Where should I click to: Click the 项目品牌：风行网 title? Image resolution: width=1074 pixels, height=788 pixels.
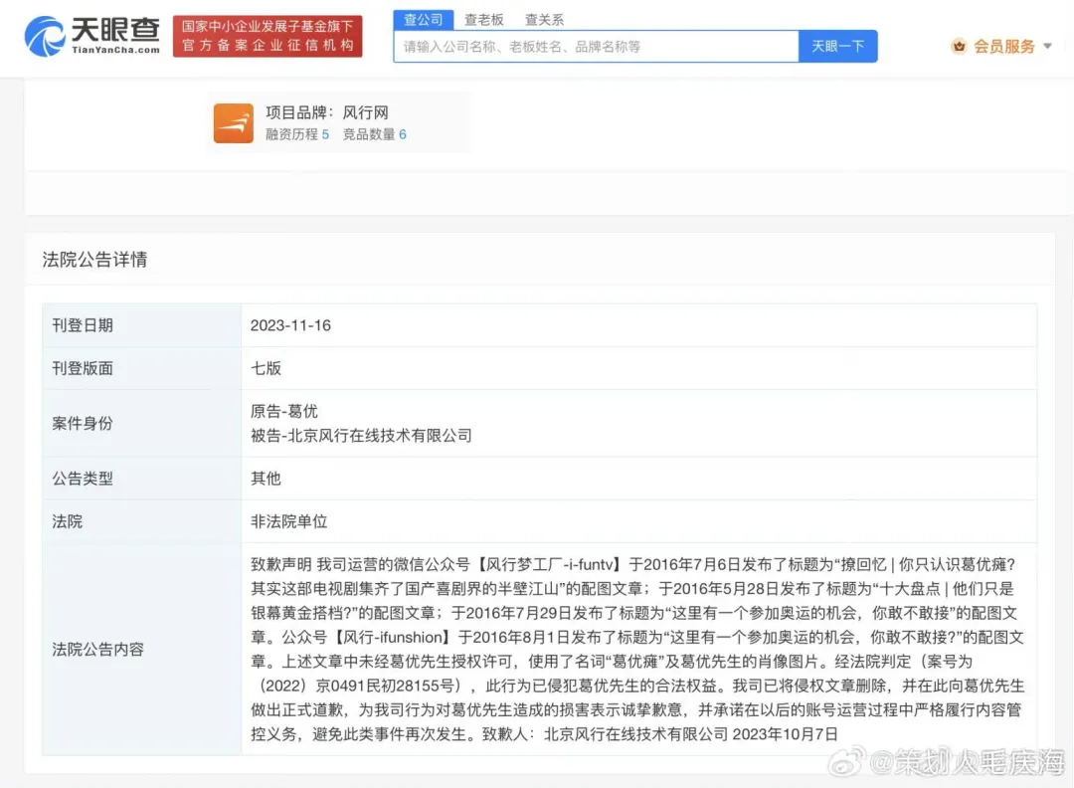click(x=327, y=112)
